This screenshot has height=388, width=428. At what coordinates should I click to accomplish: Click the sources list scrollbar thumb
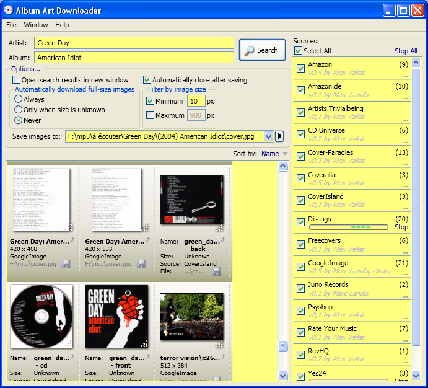click(x=416, y=207)
